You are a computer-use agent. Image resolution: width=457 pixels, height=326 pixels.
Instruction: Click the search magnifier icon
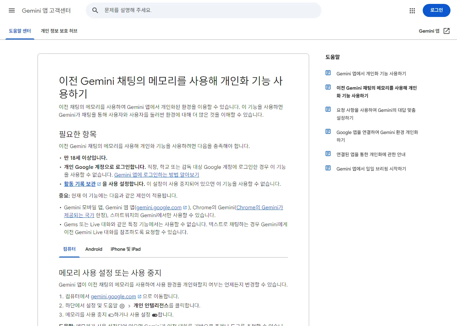point(95,10)
